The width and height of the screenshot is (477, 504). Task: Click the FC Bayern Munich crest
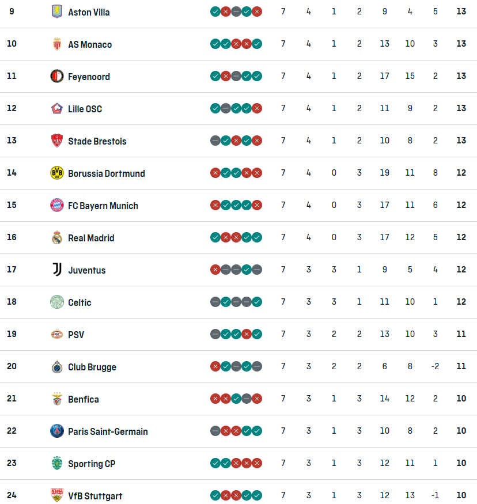tap(56, 205)
